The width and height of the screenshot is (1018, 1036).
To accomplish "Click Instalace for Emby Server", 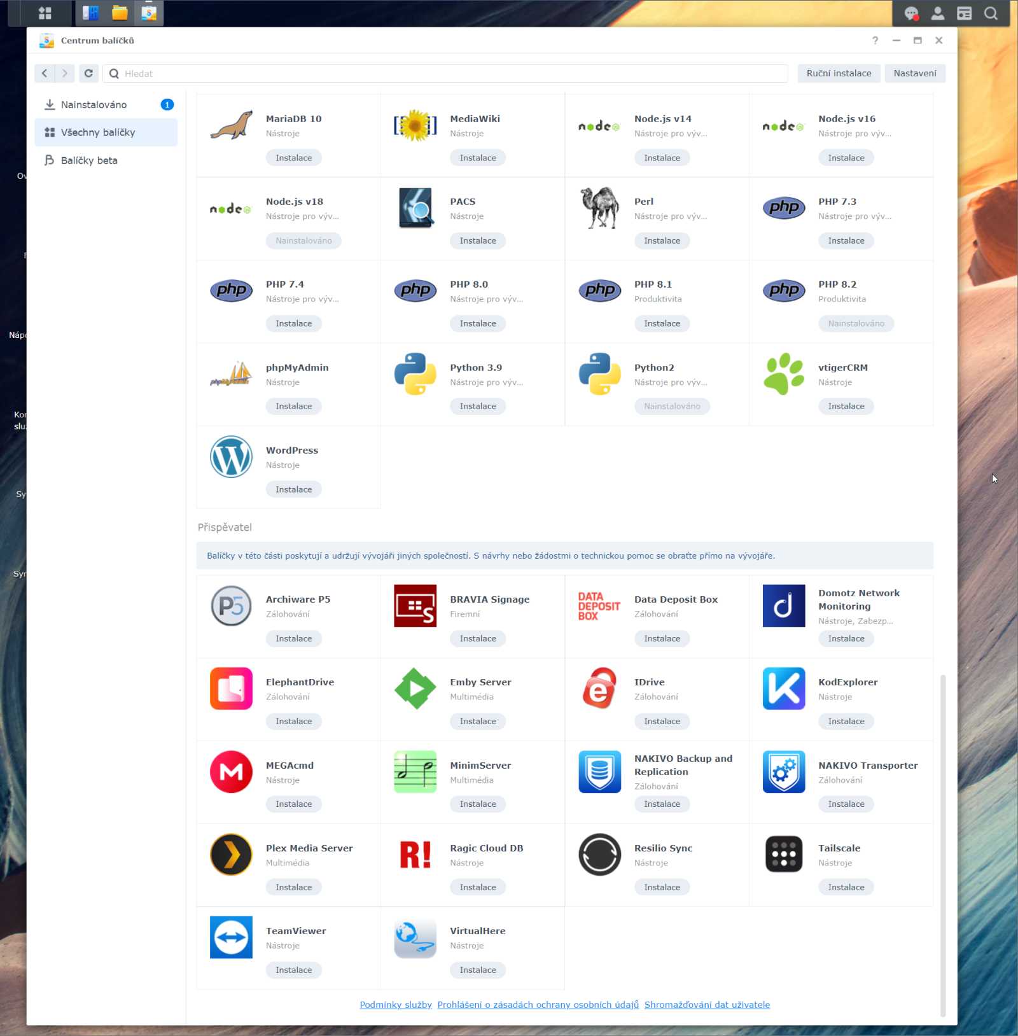I will [x=478, y=721].
